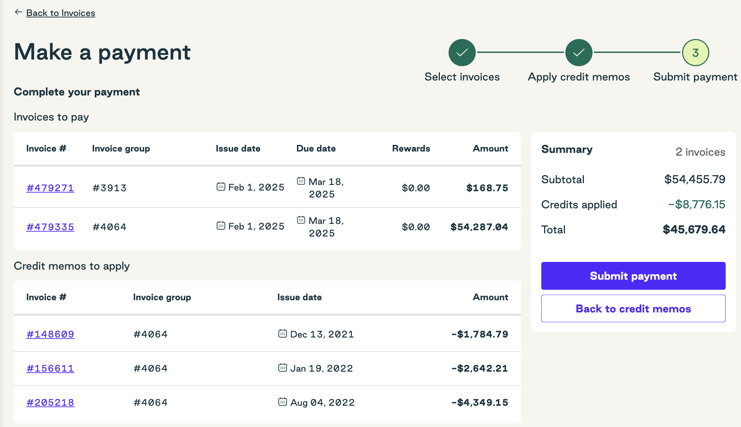The width and height of the screenshot is (741, 427).
Task: Open the Back to Invoices link
Action: click(61, 13)
